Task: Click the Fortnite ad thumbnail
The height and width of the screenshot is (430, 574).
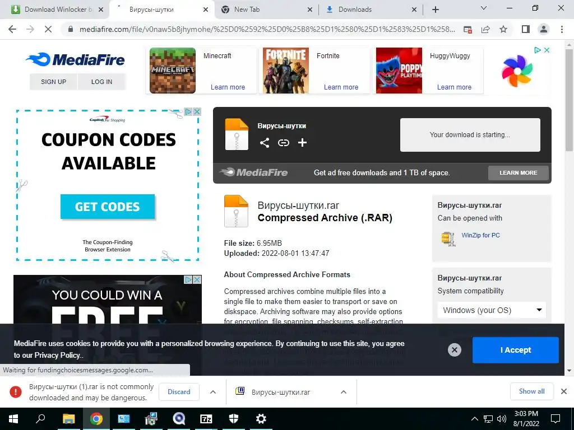Action: [x=285, y=71]
